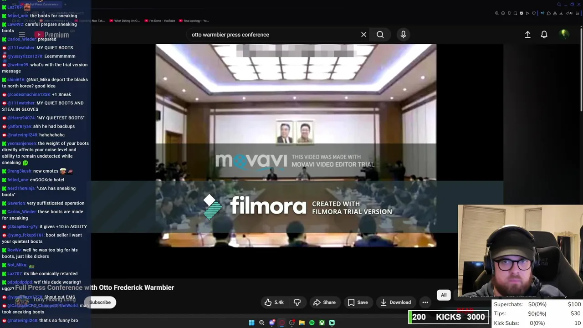Image resolution: width=583 pixels, height=328 pixels.
Task: Open the YouTube hamburger guide menu
Action: (21, 35)
